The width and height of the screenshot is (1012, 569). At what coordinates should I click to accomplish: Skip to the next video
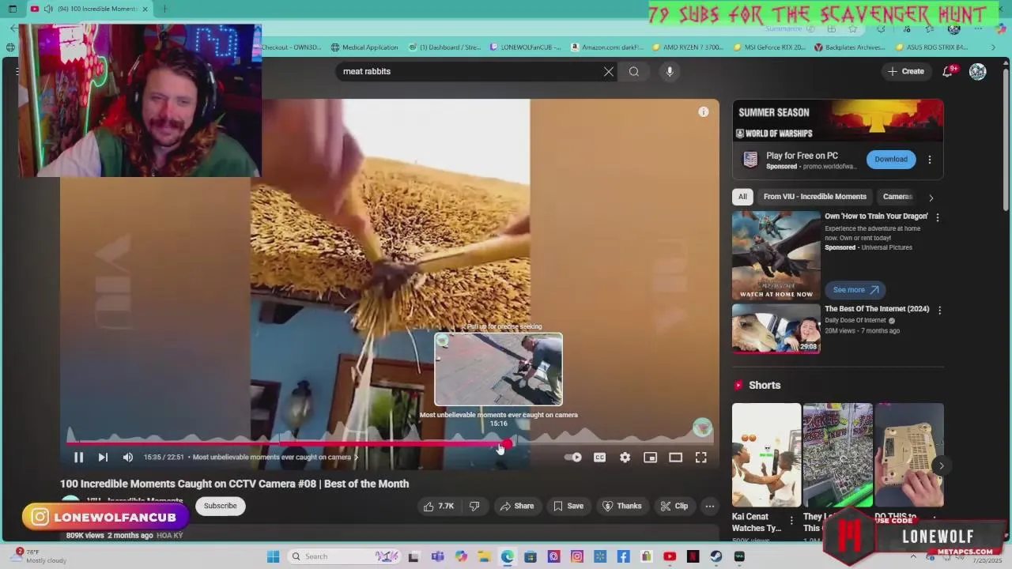point(103,457)
